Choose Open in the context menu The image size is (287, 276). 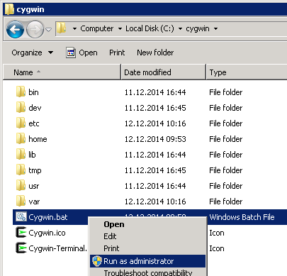coord(147,224)
